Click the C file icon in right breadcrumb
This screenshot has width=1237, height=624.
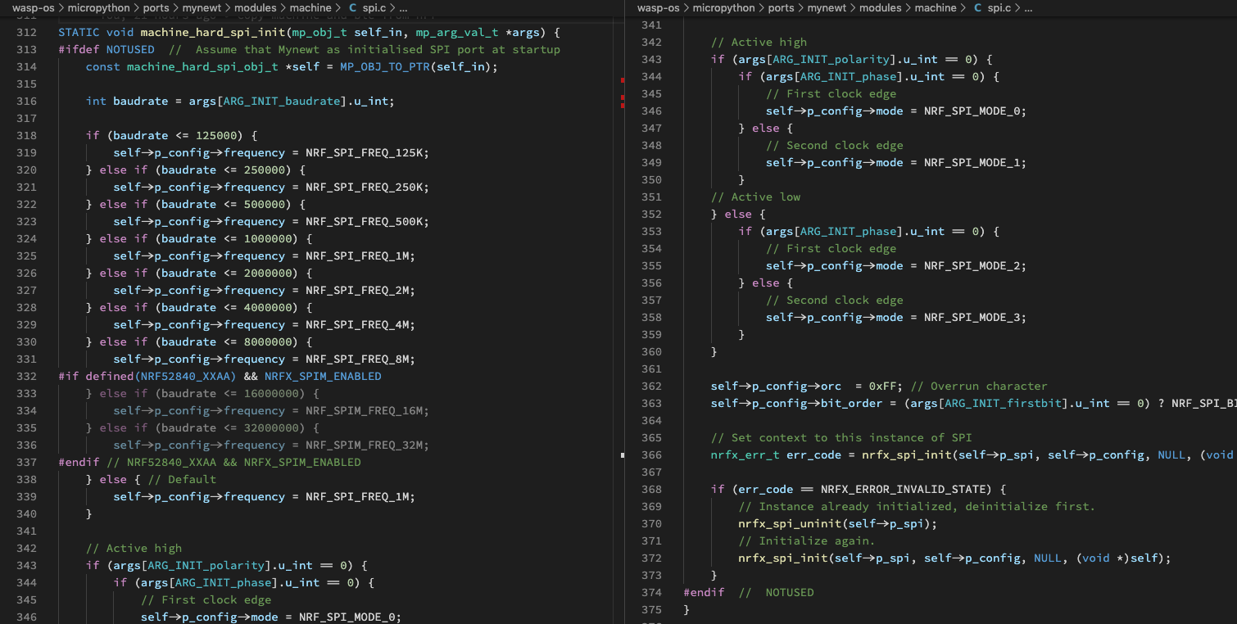(x=977, y=8)
